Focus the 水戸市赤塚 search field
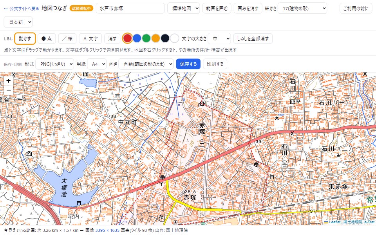Screen dimensions: 376x235 tap(130, 8)
